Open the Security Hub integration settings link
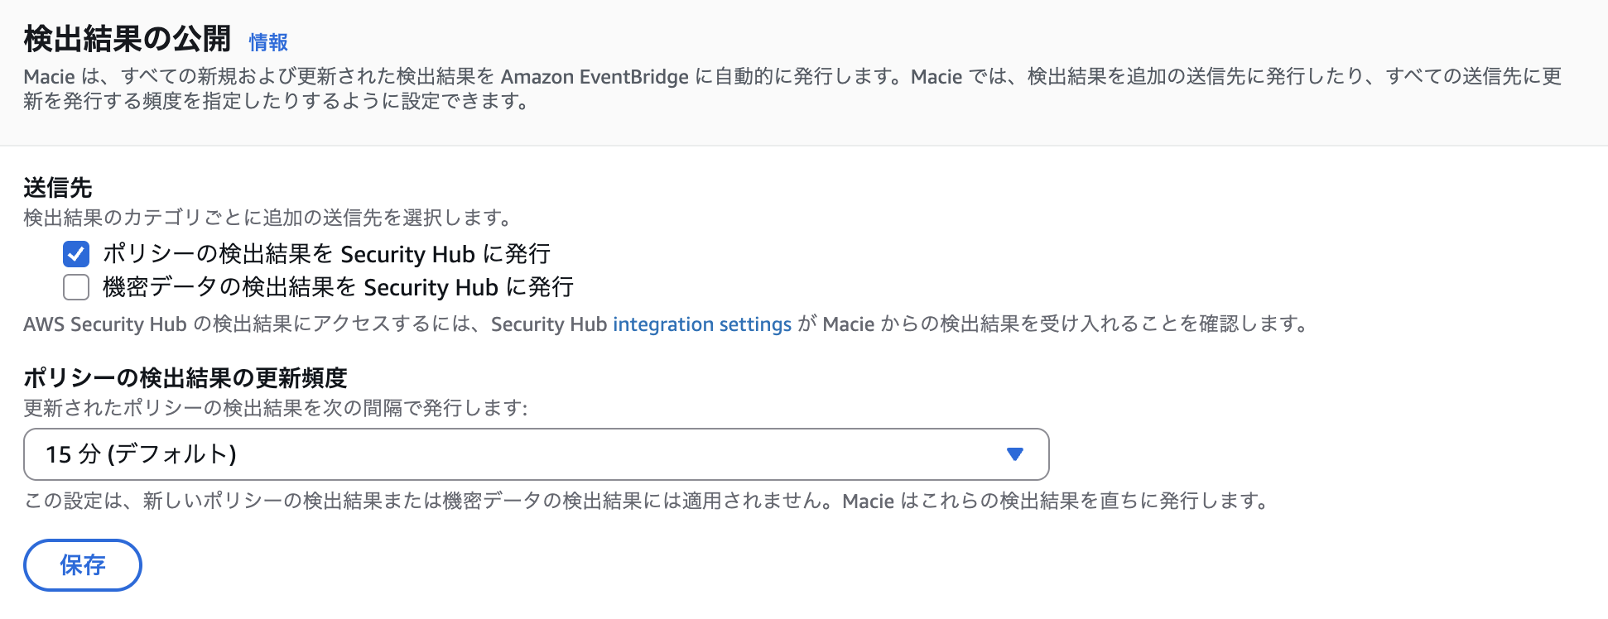The width and height of the screenshot is (1608, 619). (x=701, y=324)
